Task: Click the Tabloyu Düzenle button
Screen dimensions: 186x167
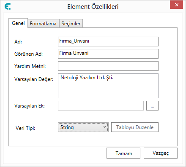Action: coord(135,127)
